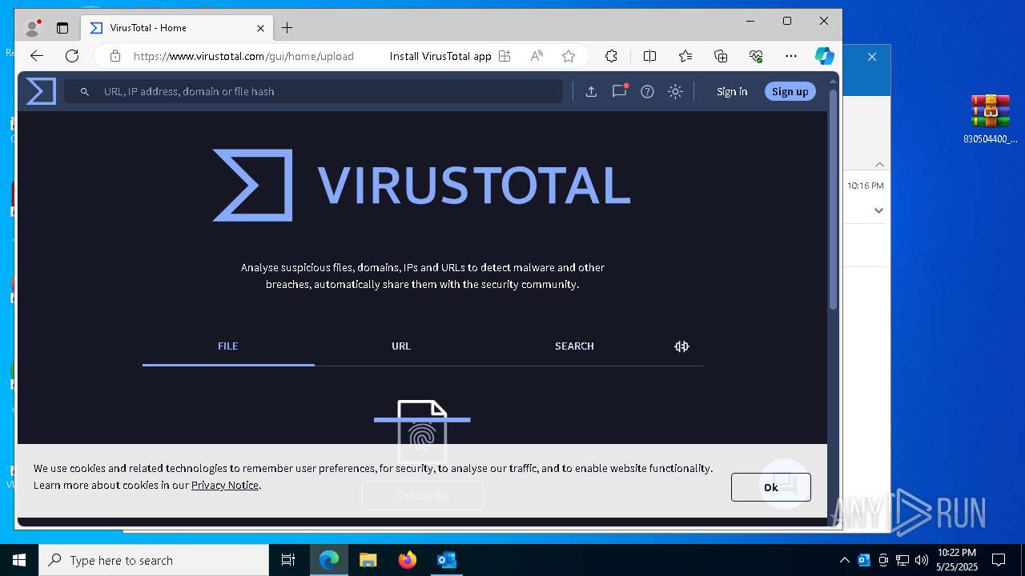Click the Sign up button

point(790,91)
